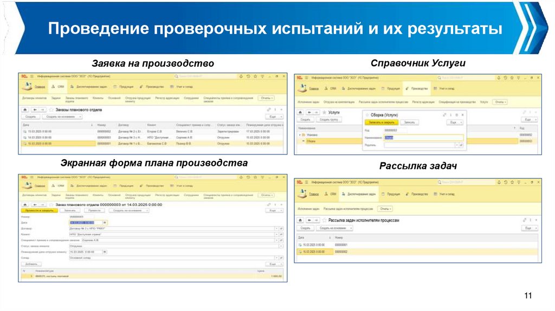This screenshot has height=311, width=555.
Task: Open Продукция section in Справочник Услуги window
Action: click(x=390, y=88)
